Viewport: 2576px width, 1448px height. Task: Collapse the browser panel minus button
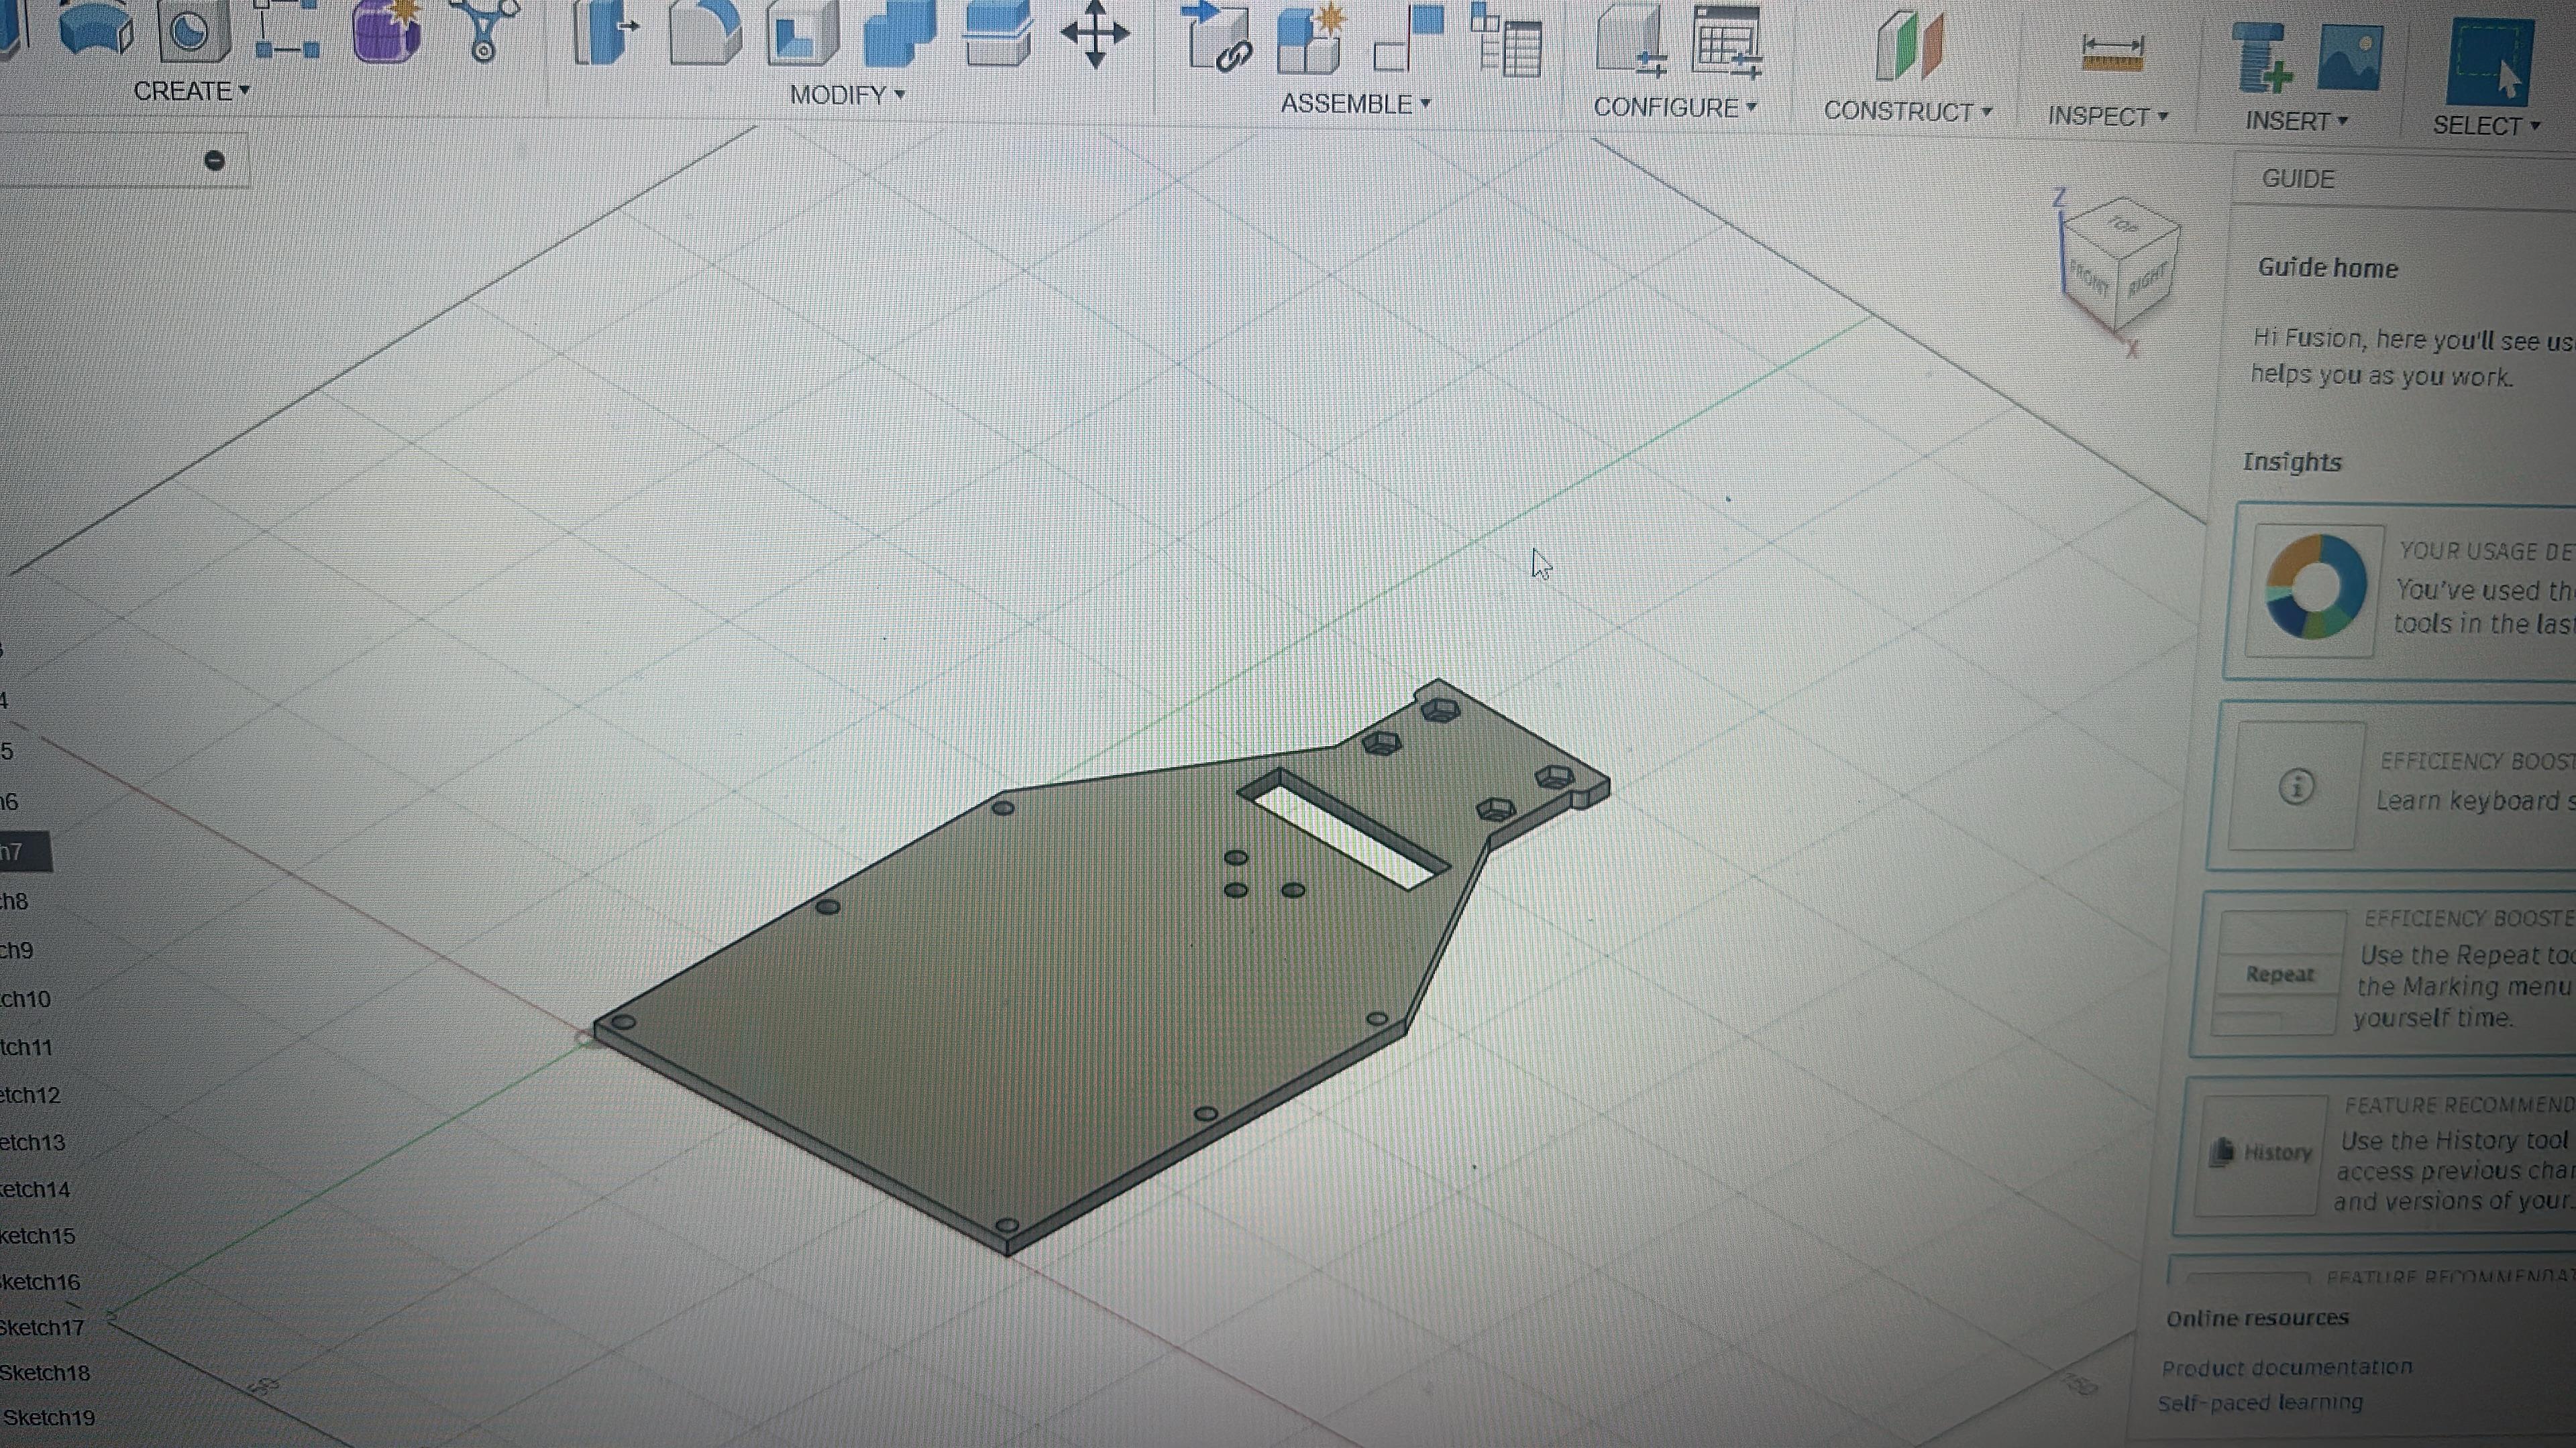pos(214,161)
